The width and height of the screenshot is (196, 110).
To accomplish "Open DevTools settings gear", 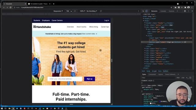I will pyautogui.click(x=185, y=11).
